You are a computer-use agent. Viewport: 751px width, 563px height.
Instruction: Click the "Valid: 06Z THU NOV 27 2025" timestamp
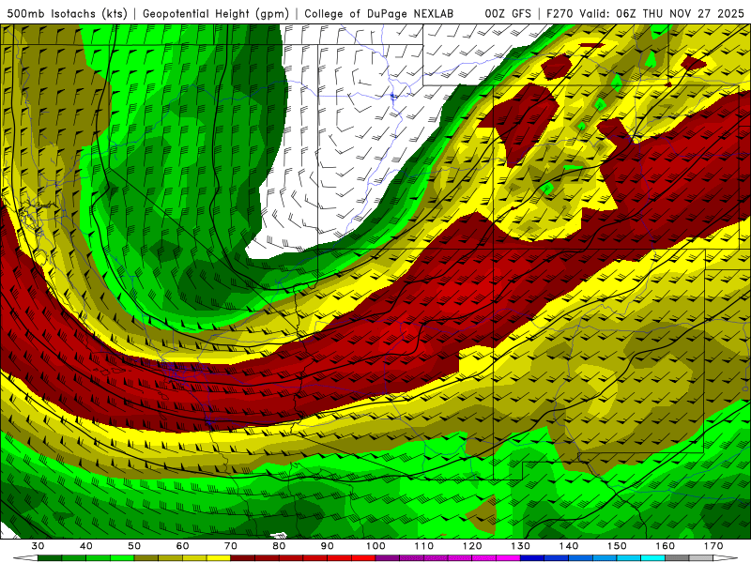[662, 13]
